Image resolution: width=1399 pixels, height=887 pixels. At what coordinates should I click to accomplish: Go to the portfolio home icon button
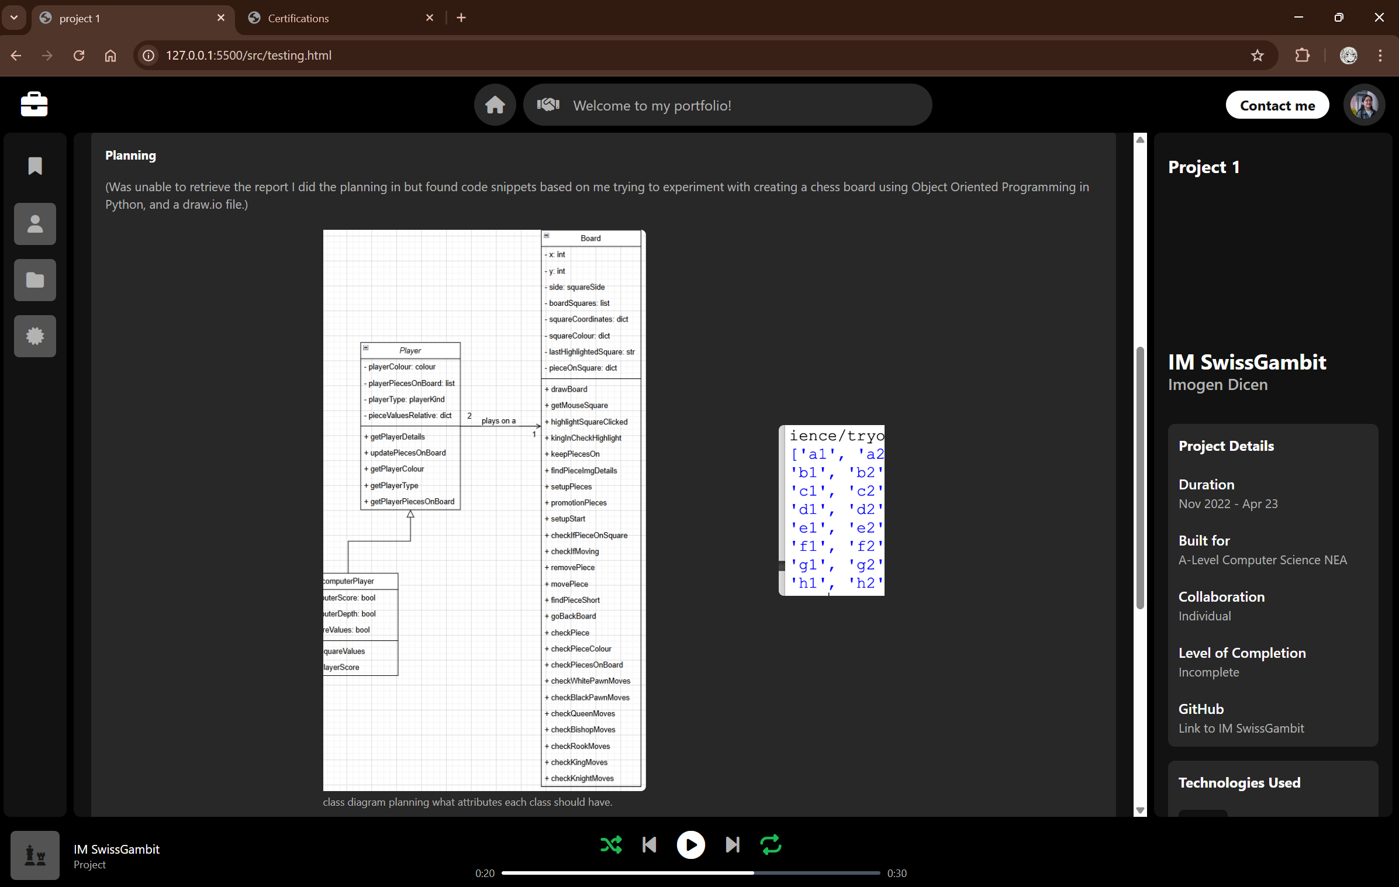(495, 105)
